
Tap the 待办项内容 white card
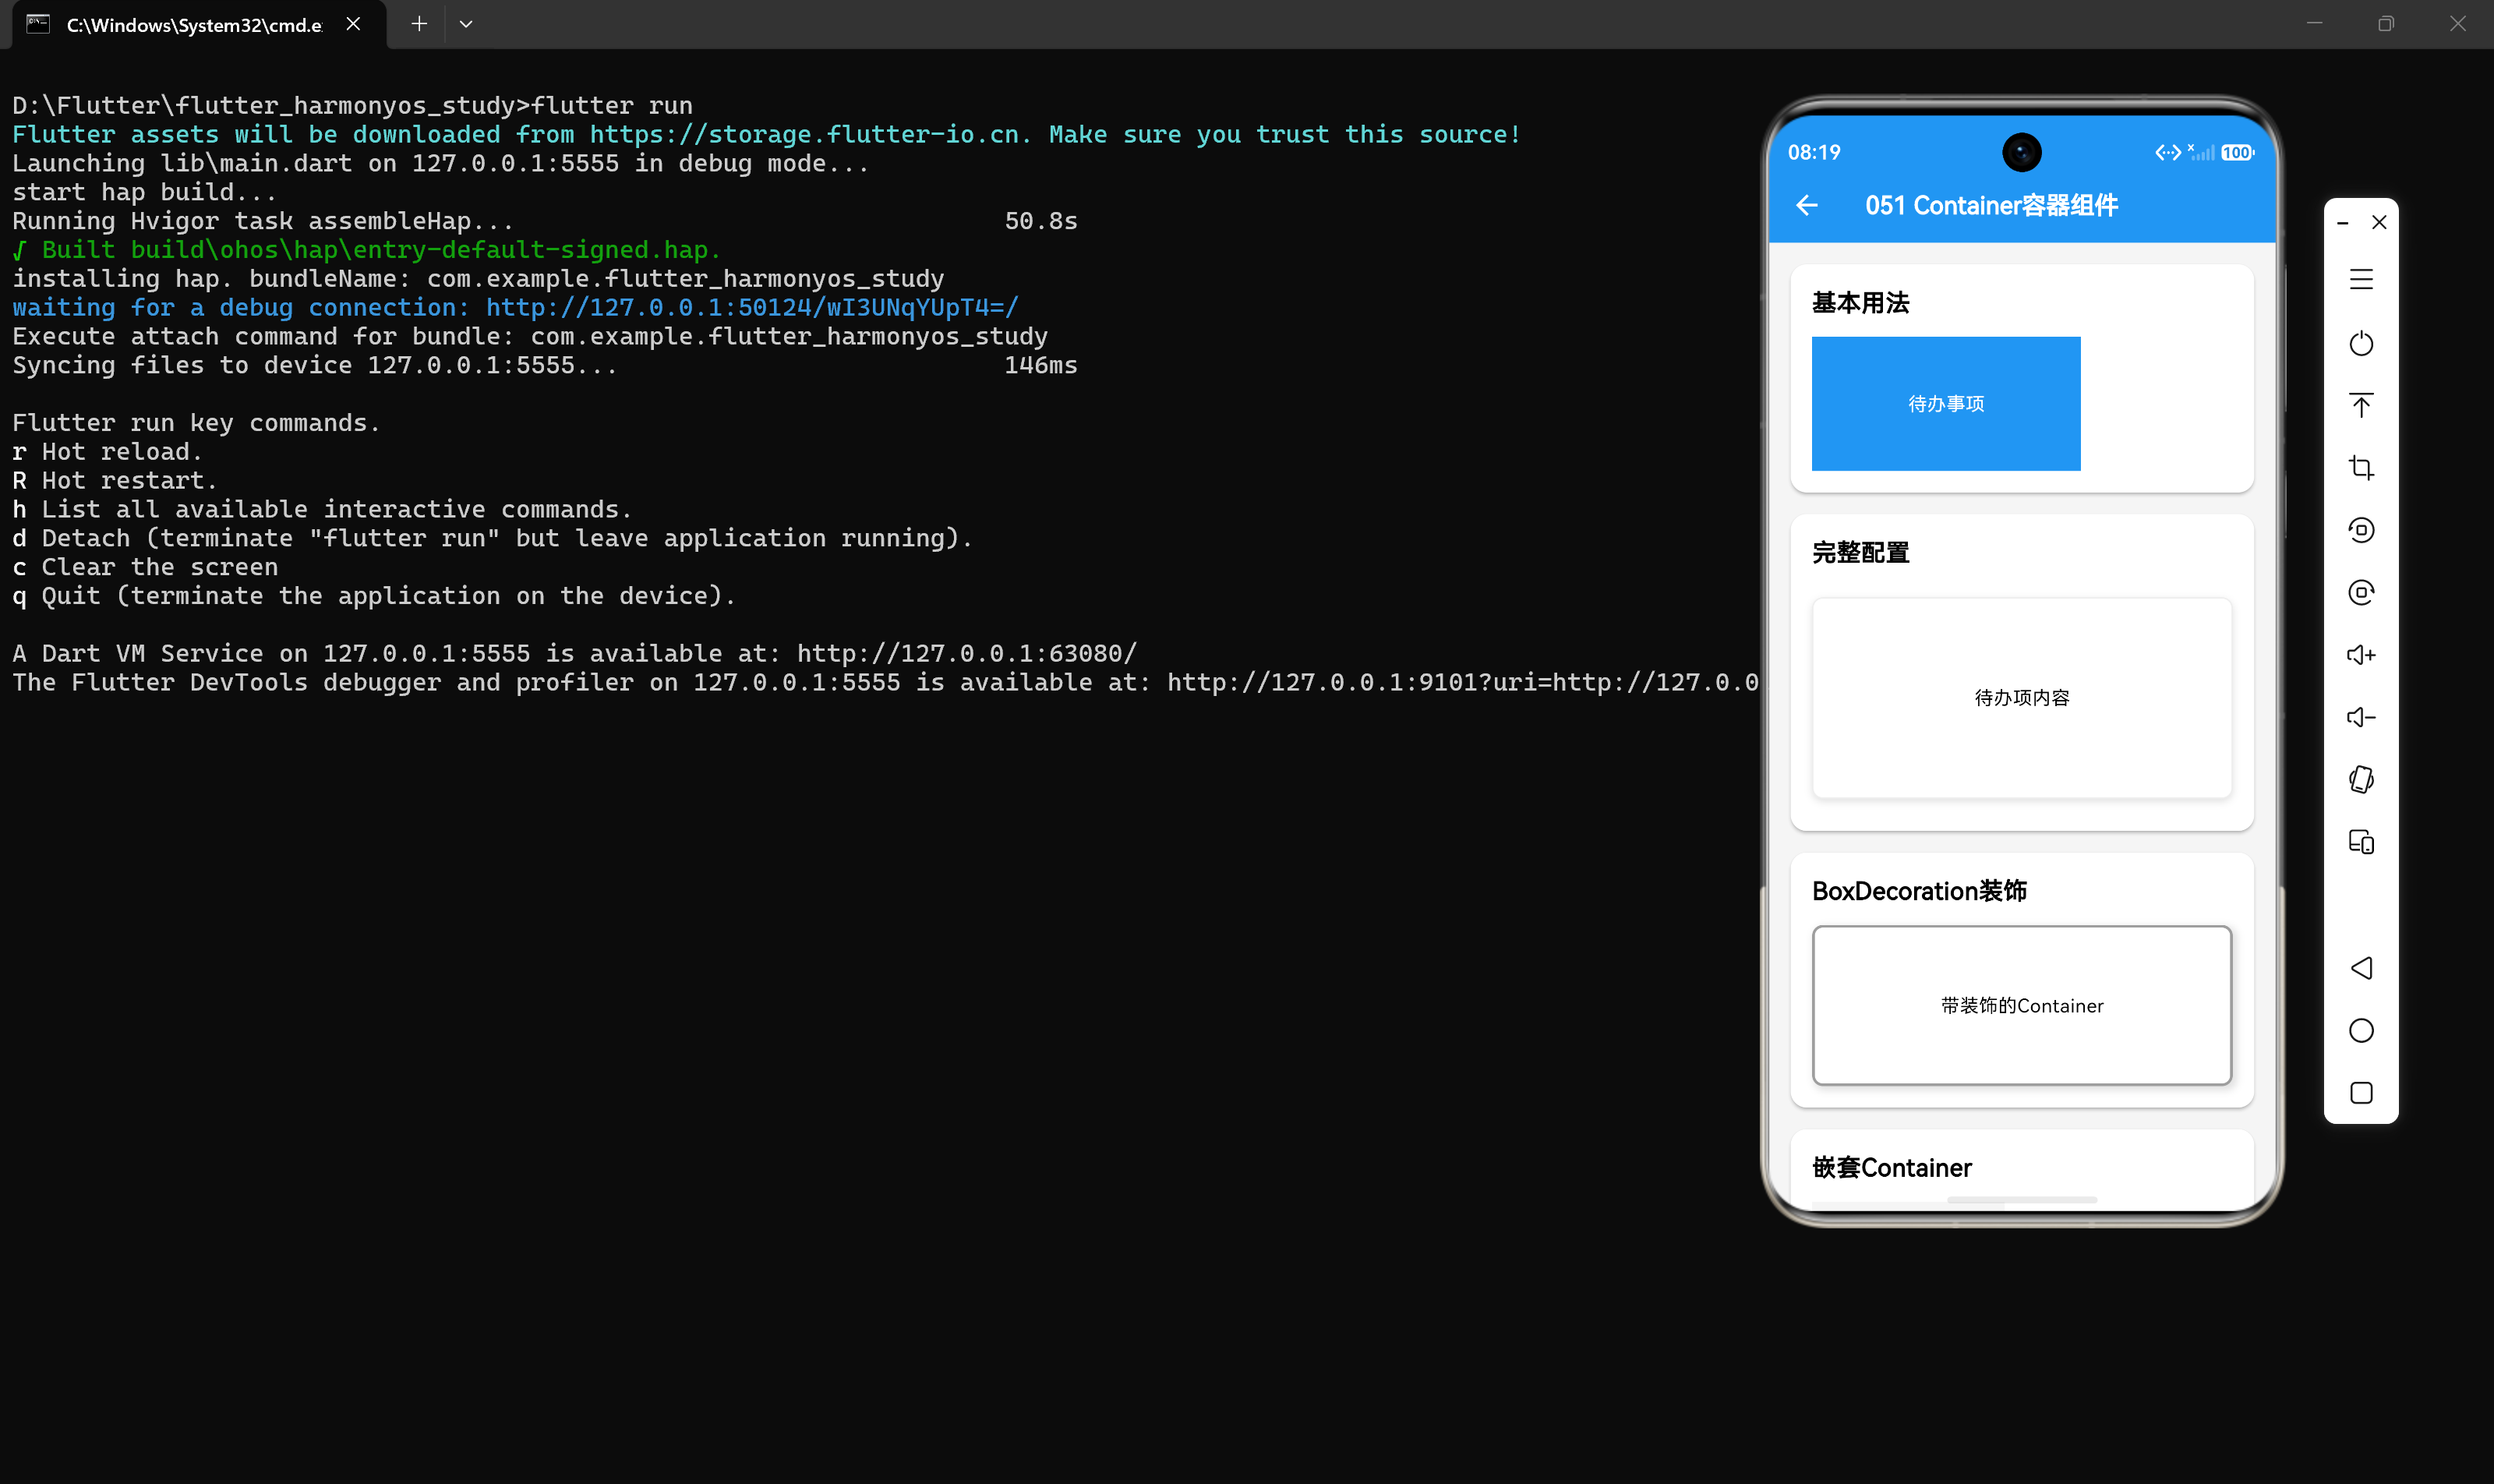click(x=2021, y=697)
